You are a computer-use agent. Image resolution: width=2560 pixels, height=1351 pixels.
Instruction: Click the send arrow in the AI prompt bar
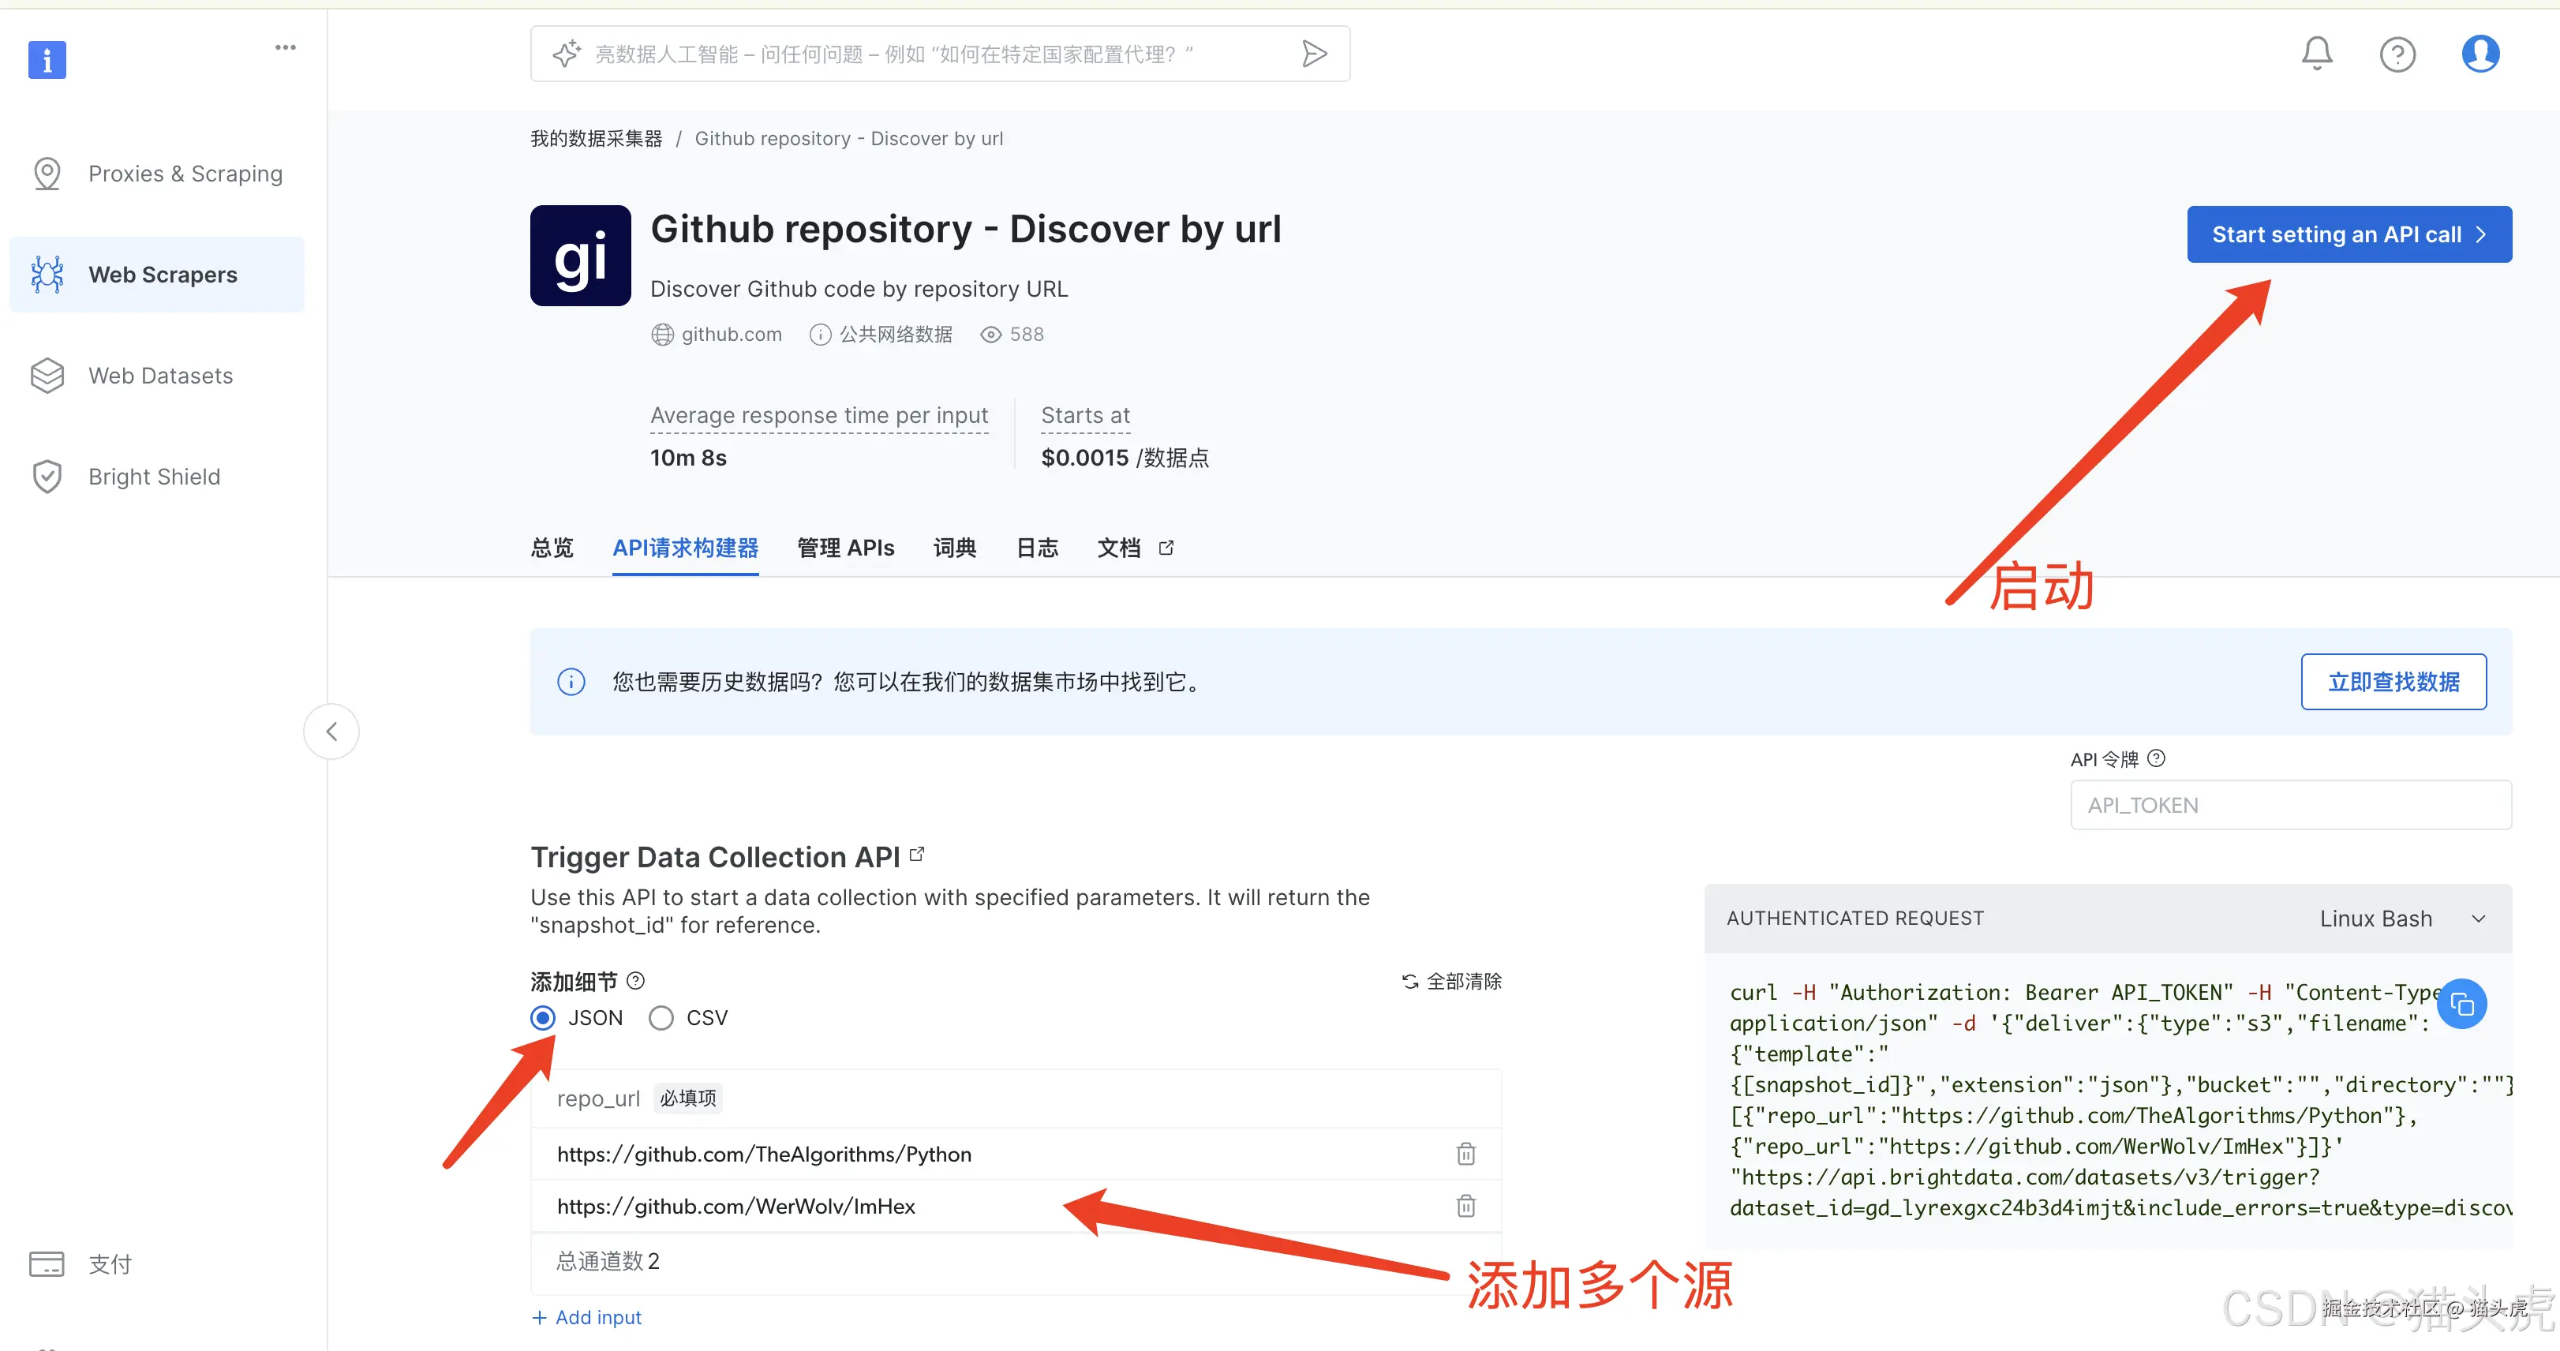coord(1314,53)
